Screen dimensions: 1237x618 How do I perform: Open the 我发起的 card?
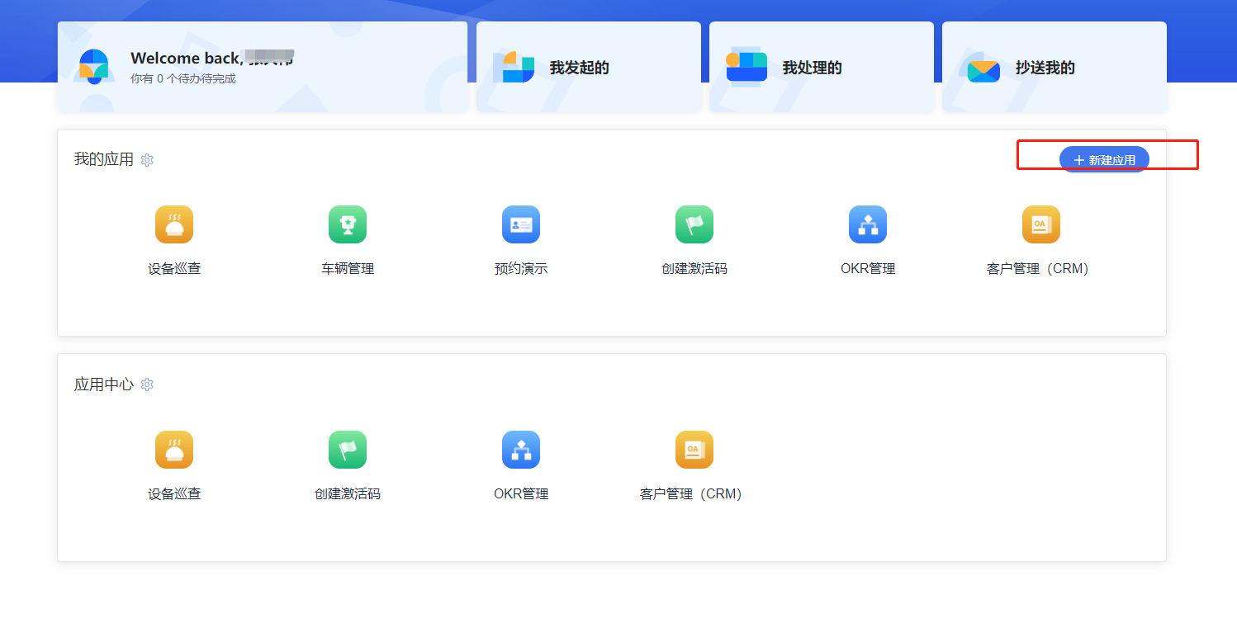[589, 67]
